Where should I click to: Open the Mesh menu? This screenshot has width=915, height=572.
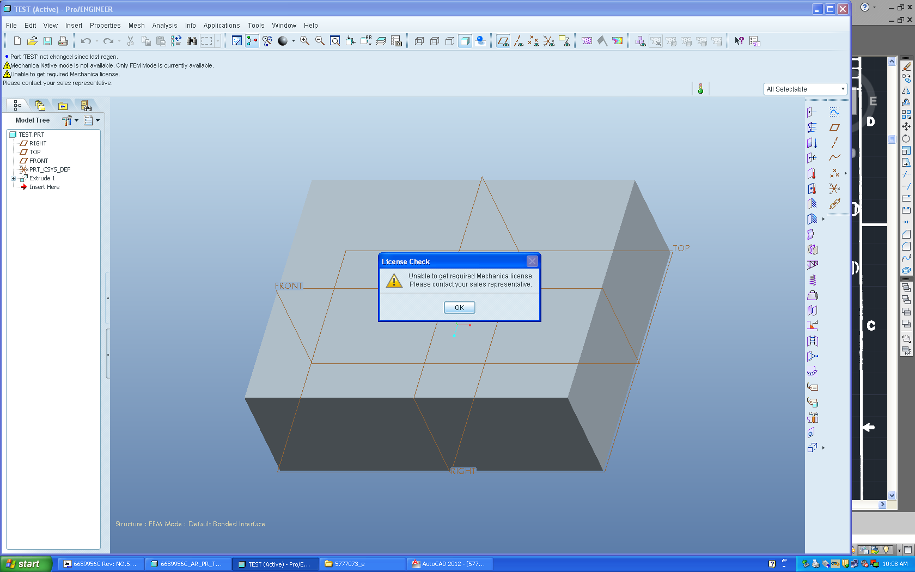coord(137,26)
